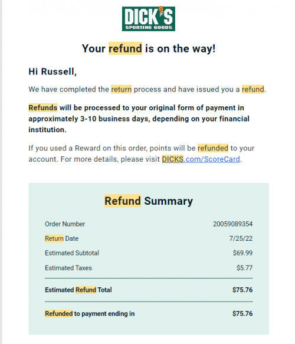Click the "Estimated Refund Total" label
This screenshot has height=344, width=295.
pyautogui.click(x=78, y=290)
